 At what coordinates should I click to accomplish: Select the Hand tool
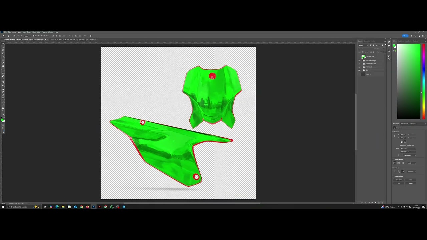pos(3,108)
